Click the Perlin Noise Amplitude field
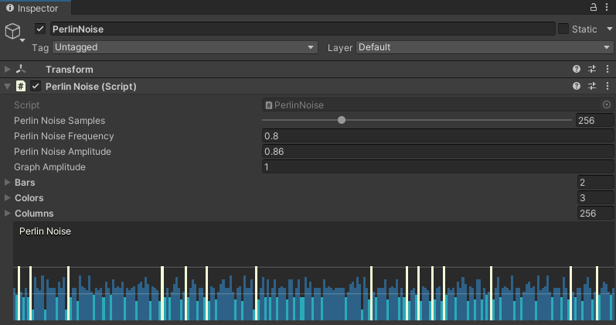The image size is (616, 325). click(x=437, y=152)
